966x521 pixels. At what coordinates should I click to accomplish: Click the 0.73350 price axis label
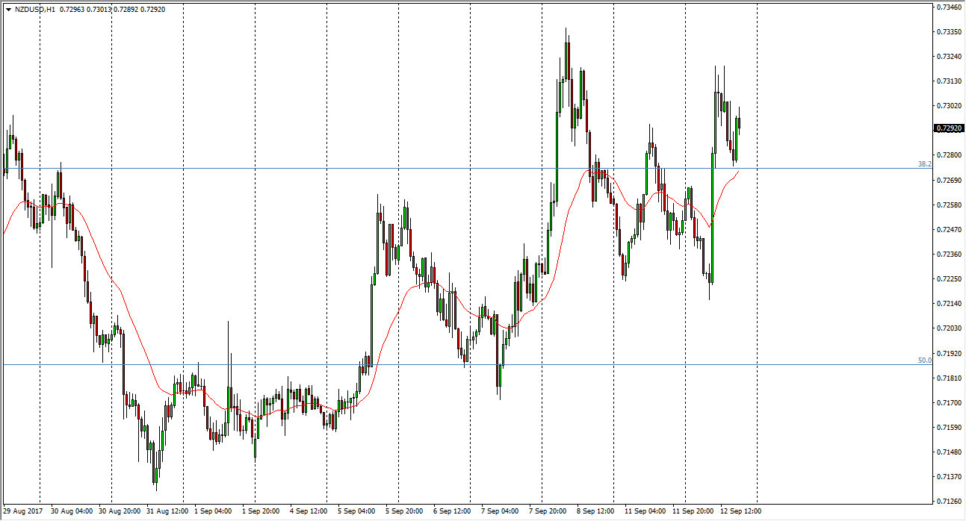tap(949, 32)
